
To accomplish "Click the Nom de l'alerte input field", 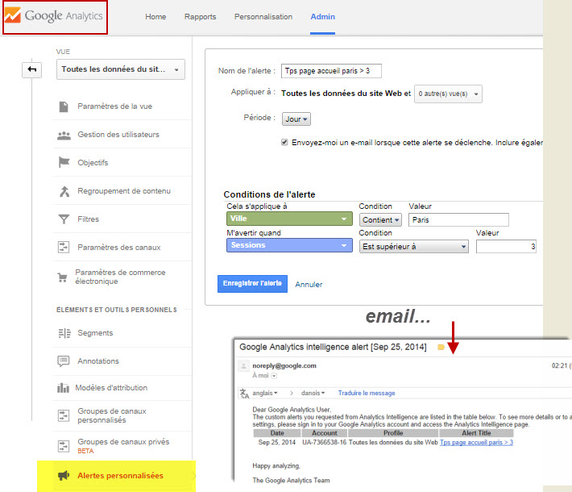I will click(x=331, y=71).
